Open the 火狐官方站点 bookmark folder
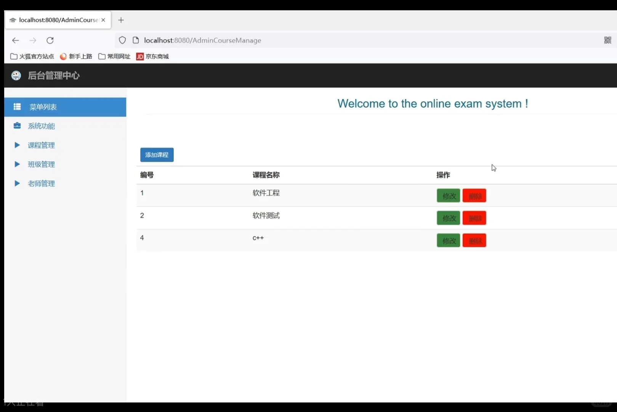This screenshot has height=412, width=617. coord(32,56)
